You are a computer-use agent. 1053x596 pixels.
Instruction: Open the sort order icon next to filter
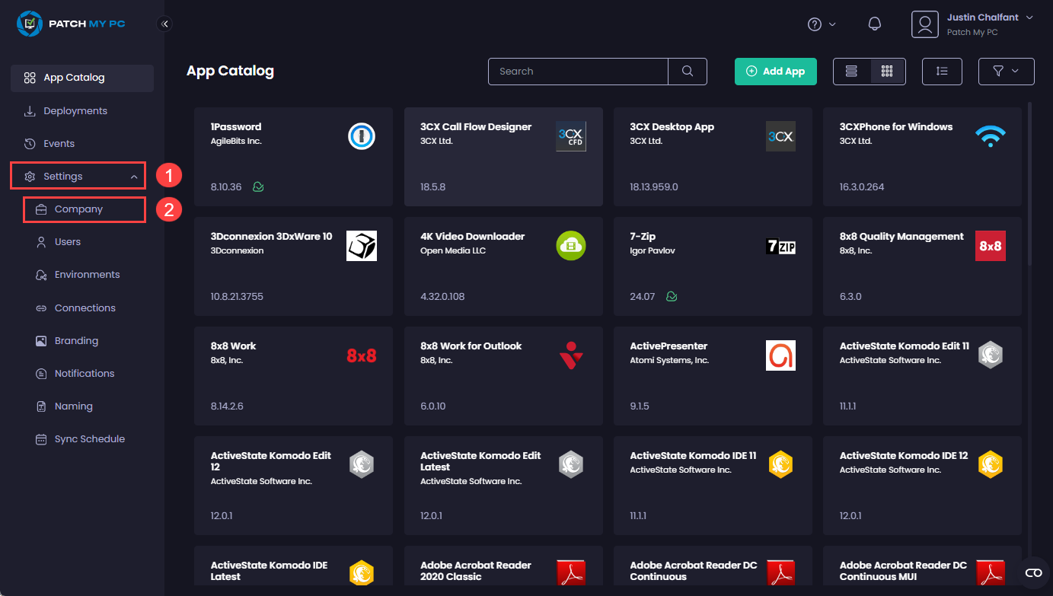(942, 71)
